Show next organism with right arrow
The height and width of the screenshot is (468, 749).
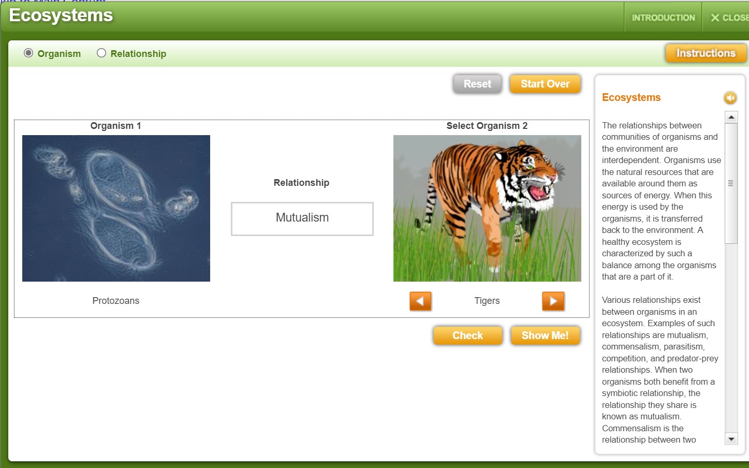click(x=553, y=301)
